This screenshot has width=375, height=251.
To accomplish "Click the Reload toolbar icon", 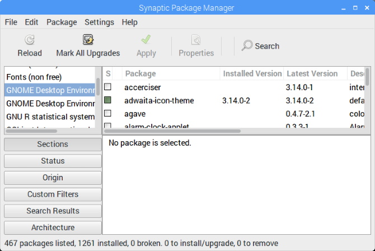I will (x=30, y=40).
